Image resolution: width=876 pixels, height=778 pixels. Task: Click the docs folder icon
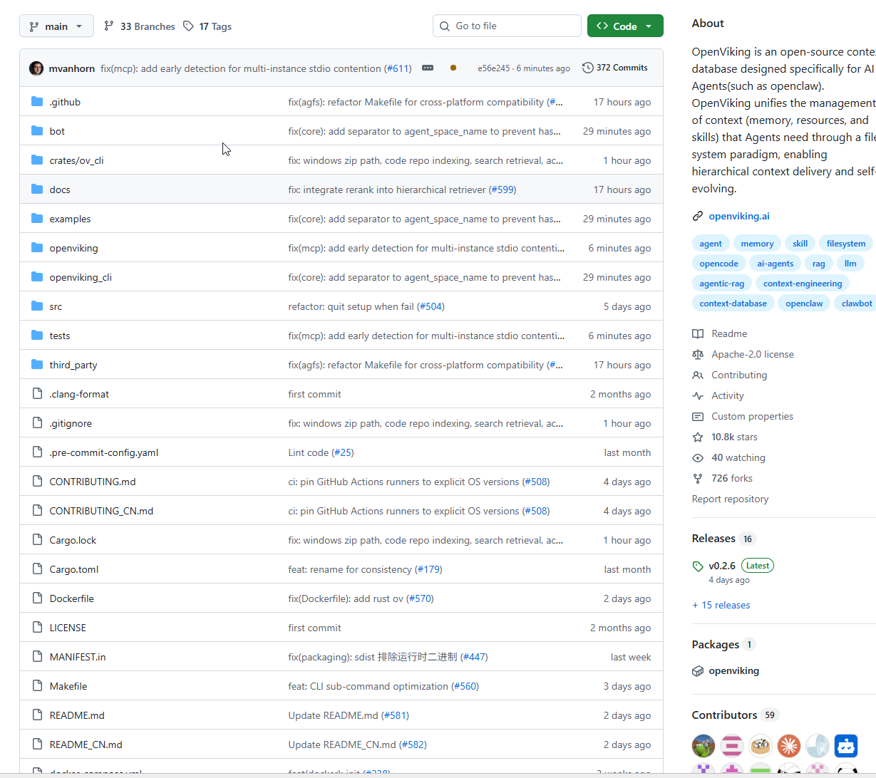tap(37, 190)
